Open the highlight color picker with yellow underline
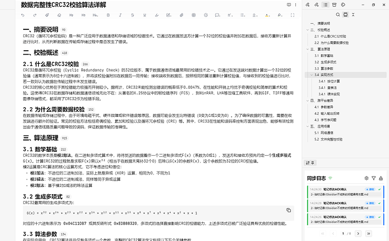 click(267, 15)
